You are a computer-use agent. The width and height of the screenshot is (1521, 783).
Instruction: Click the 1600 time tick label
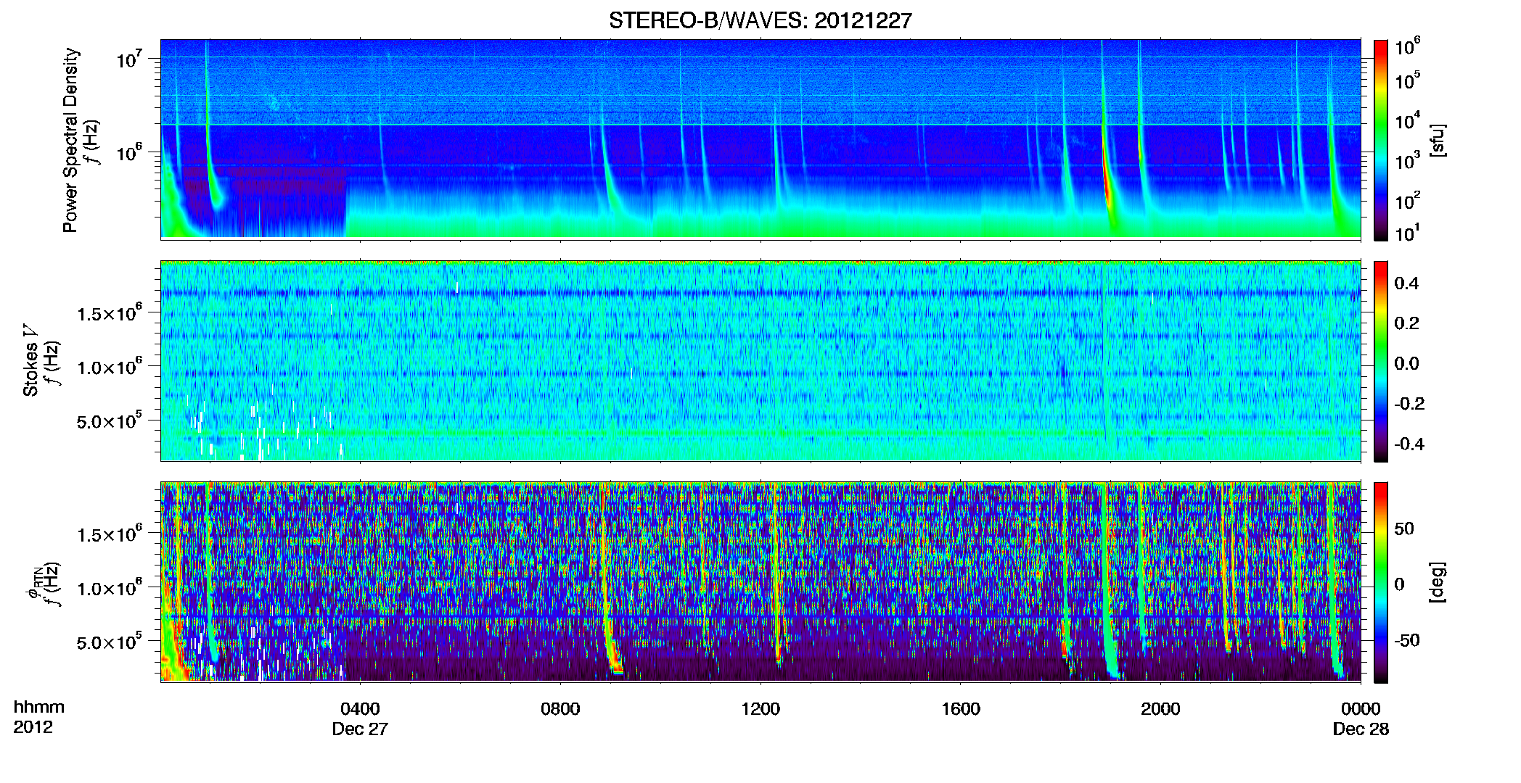961,708
